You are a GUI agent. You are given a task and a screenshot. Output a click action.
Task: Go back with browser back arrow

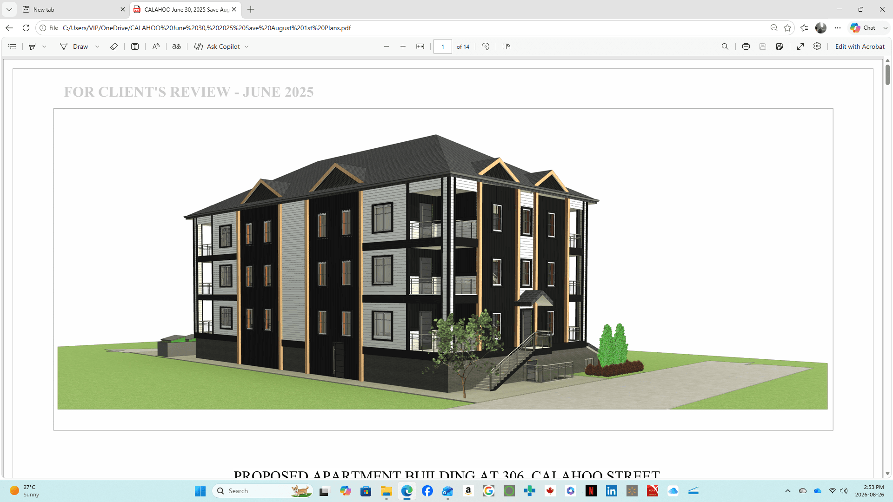tap(9, 28)
